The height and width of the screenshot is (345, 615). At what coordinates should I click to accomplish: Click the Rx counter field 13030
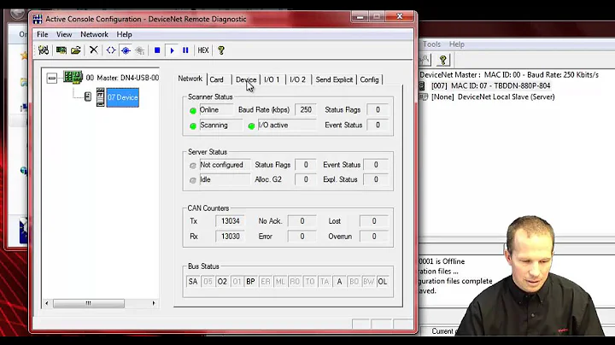click(x=230, y=237)
